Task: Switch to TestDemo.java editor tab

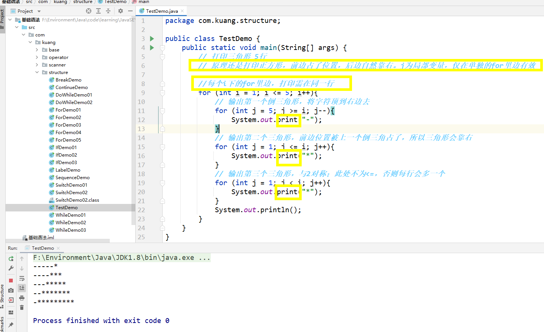Action: (162, 11)
